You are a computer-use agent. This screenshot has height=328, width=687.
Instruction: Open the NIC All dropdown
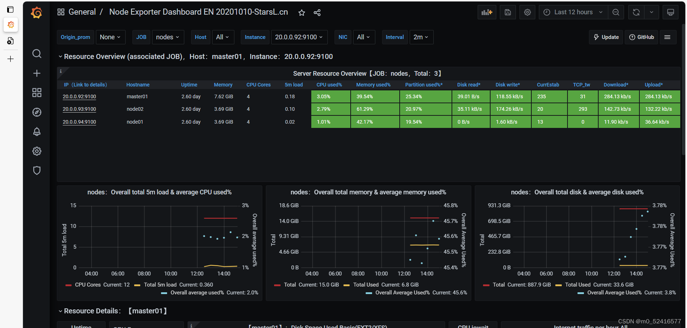pyautogui.click(x=364, y=37)
